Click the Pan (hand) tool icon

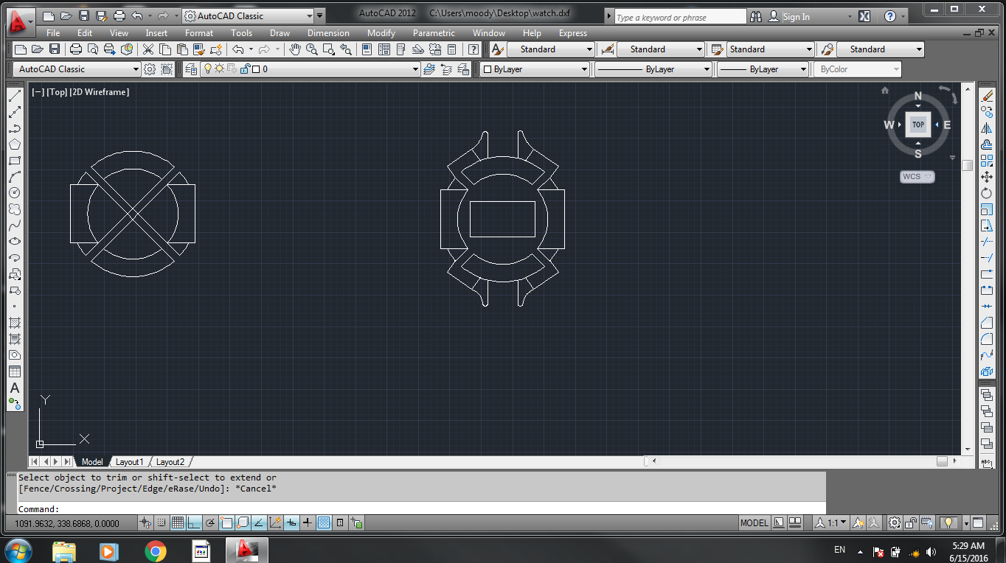295,49
